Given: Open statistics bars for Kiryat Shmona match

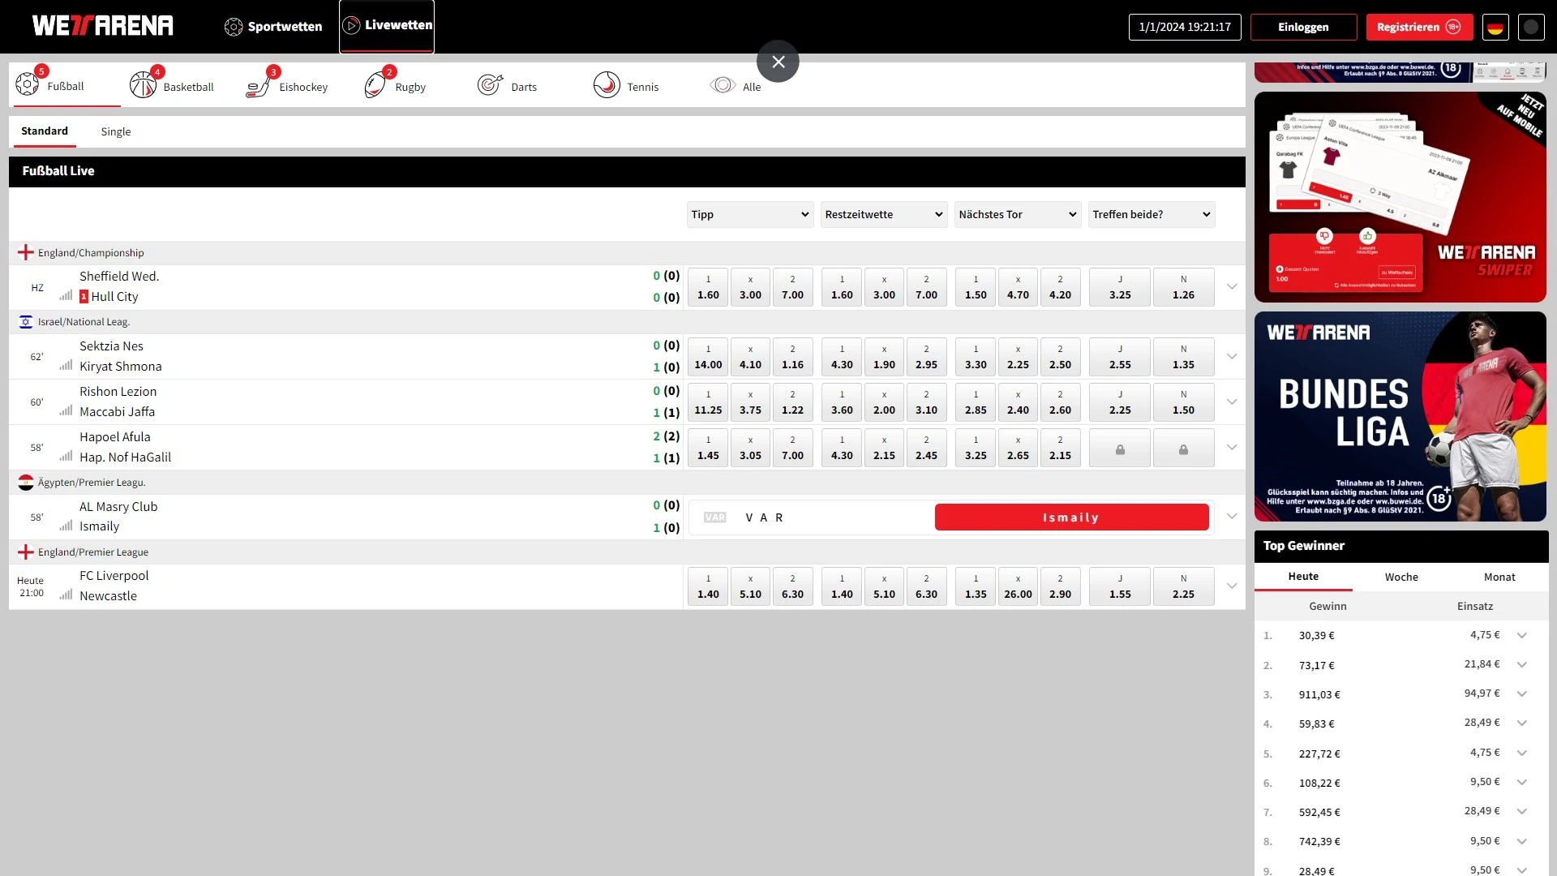Looking at the screenshot, I should (x=66, y=366).
